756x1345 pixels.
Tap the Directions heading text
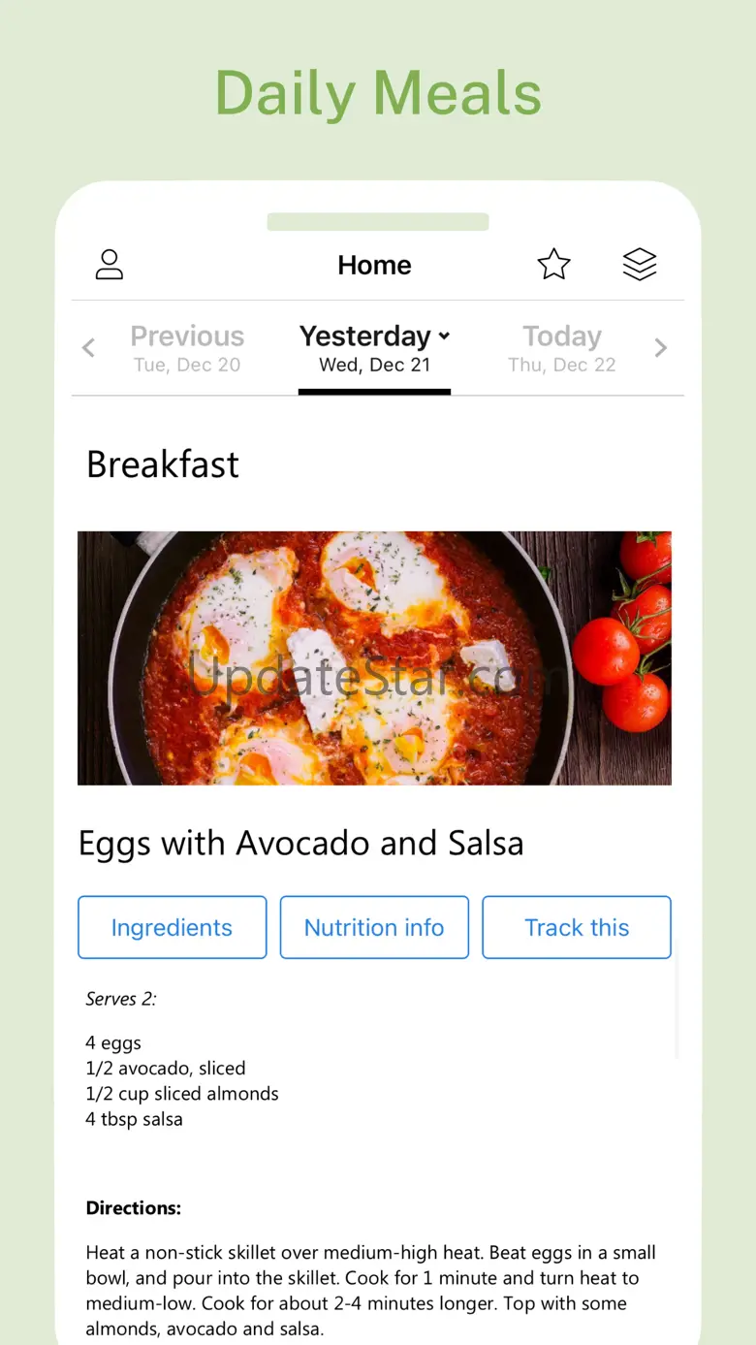tap(134, 1208)
